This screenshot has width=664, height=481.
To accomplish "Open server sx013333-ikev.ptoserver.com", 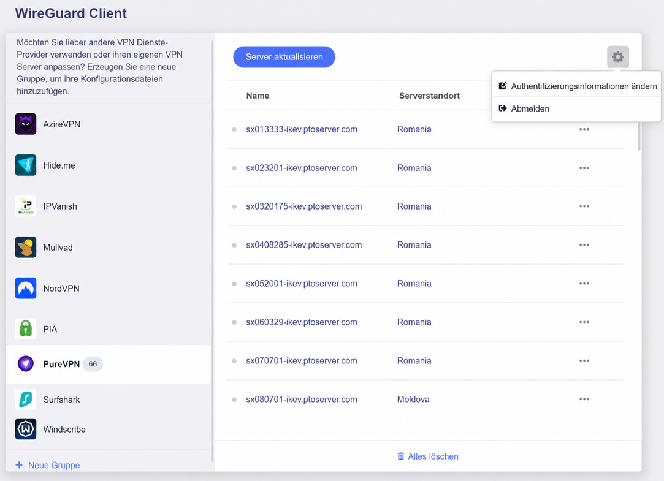I will (302, 129).
